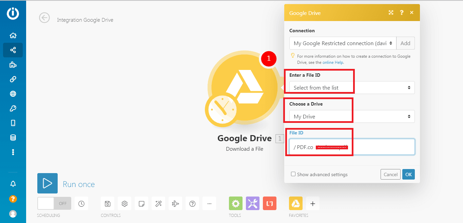
Task: Click the Cancel button
Action: 390,174
